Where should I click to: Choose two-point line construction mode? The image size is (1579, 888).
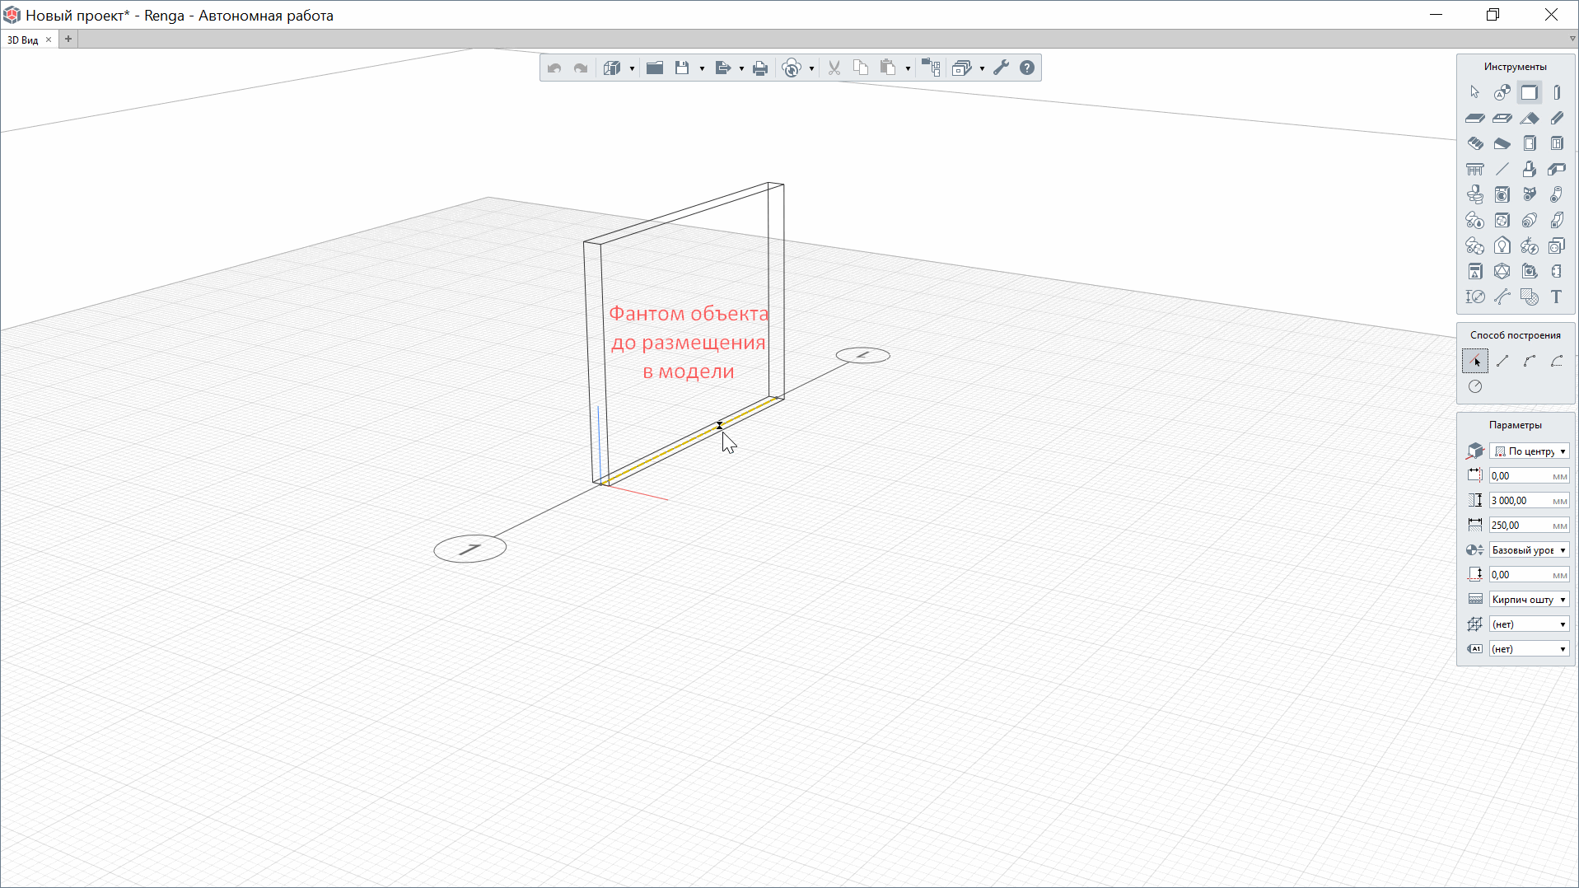1502,361
